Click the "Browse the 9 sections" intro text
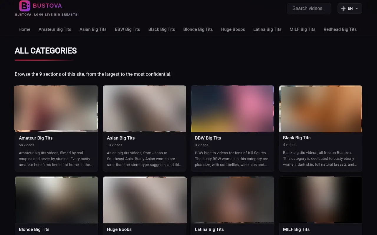377x235 pixels. point(93,74)
